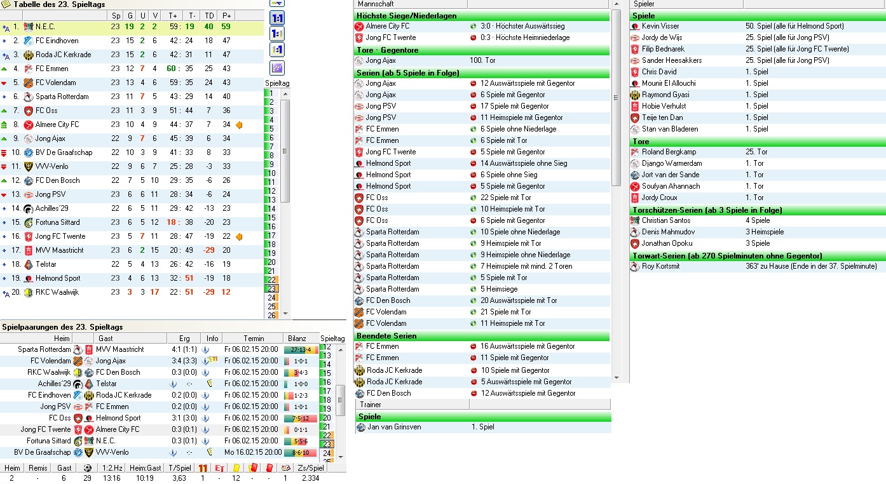This screenshot has height=484, width=886.
Task: Click the "7·5·12" balance bar for FC Oss
Action: [x=300, y=418]
